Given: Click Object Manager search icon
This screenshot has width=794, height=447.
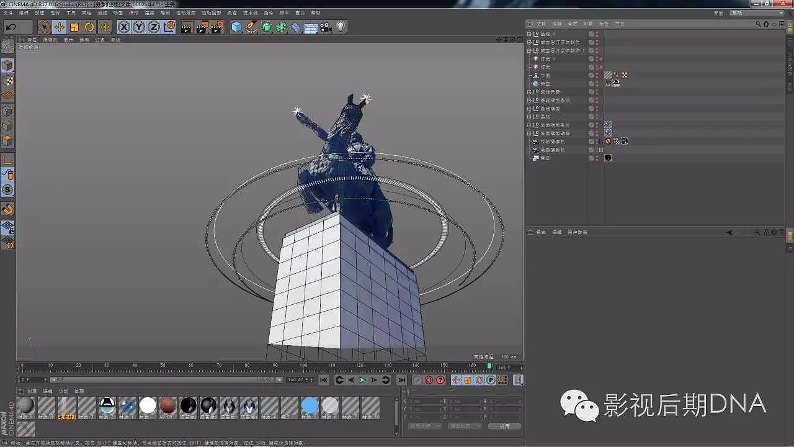Looking at the screenshot, I should [758, 24].
